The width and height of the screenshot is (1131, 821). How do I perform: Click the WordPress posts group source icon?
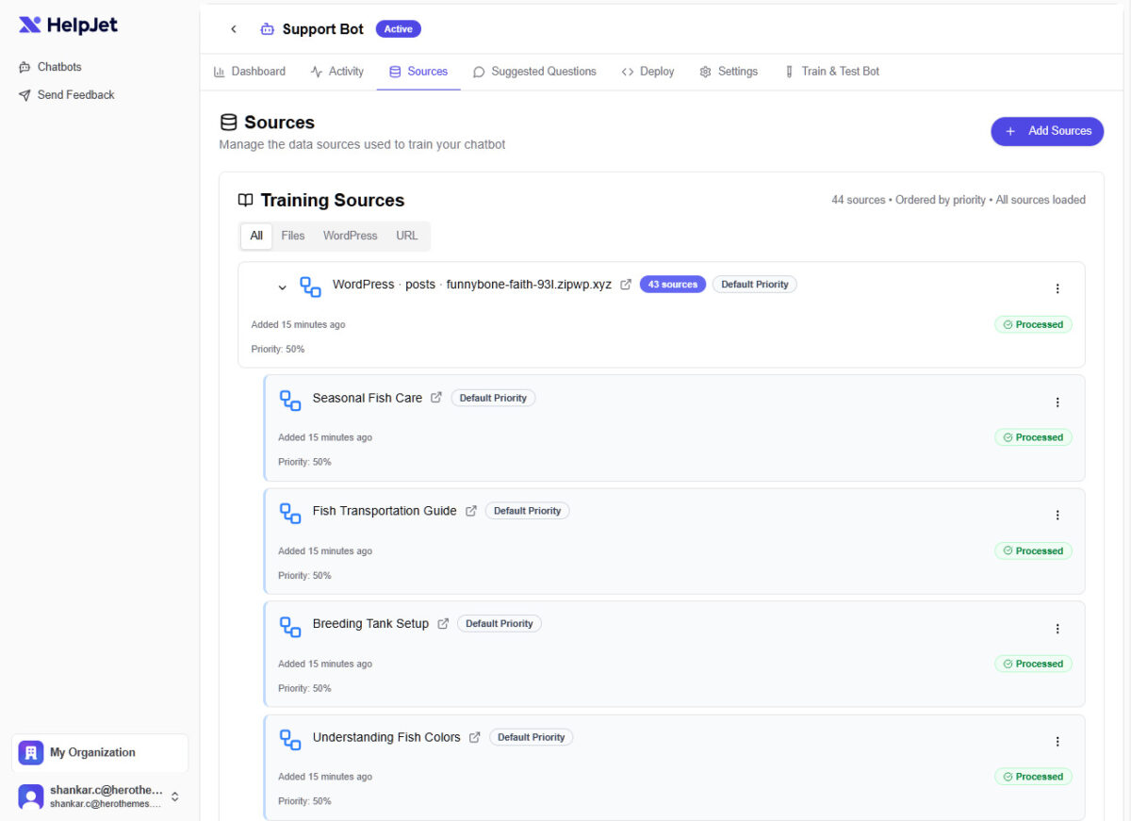tap(310, 287)
